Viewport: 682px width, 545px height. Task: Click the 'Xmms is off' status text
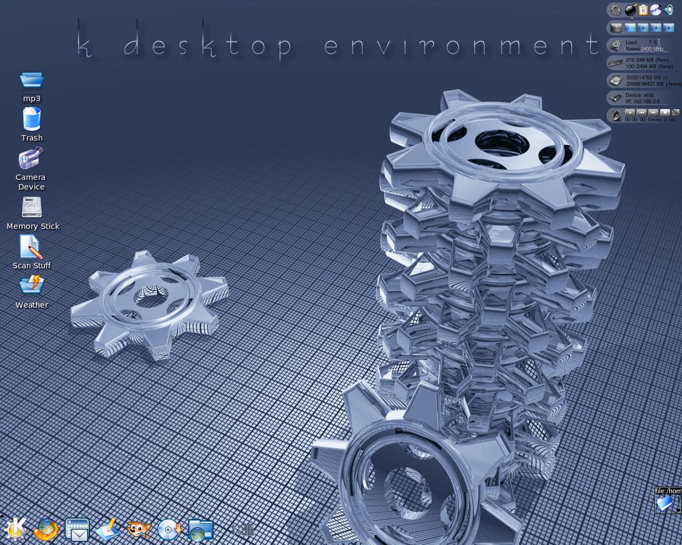[x=661, y=120]
